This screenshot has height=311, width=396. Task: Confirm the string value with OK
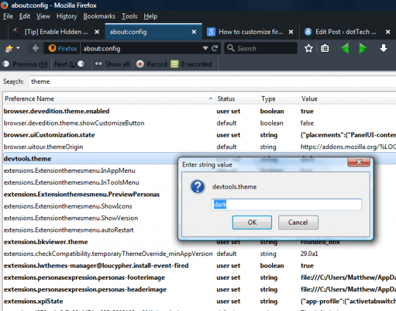[x=252, y=223]
